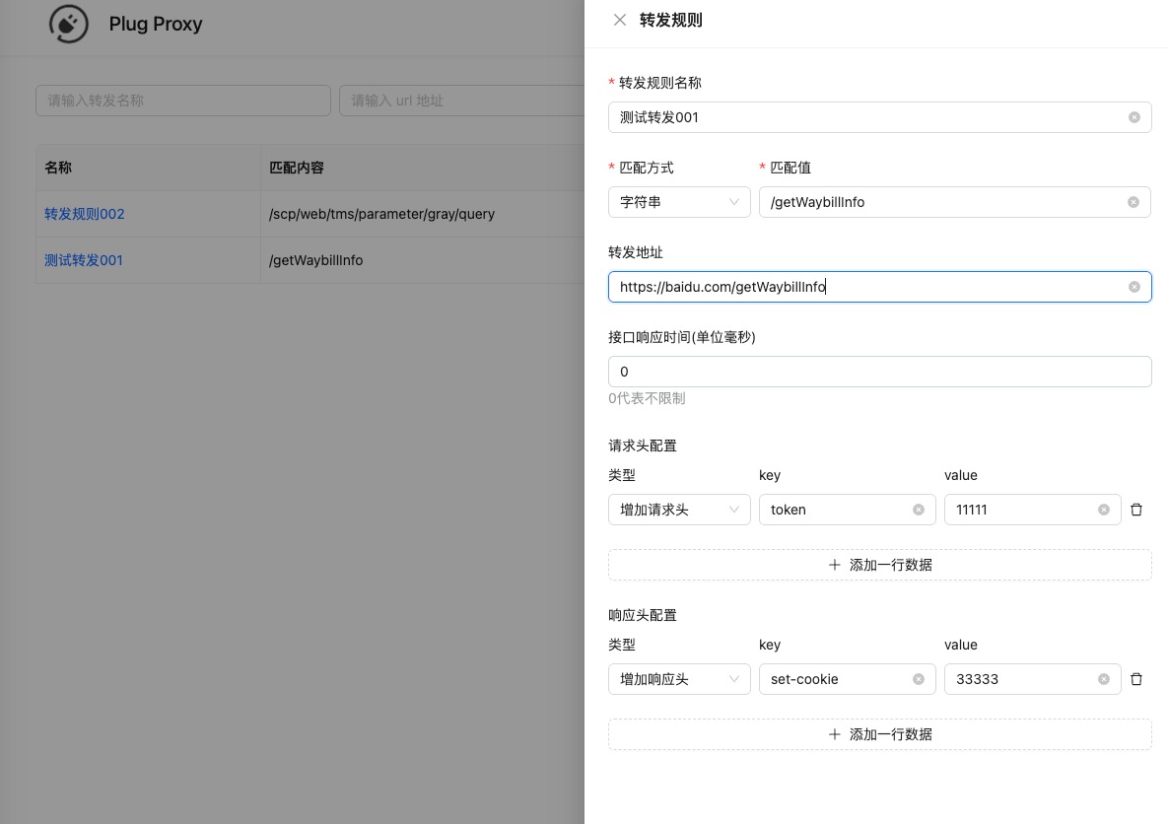Image resolution: width=1168 pixels, height=824 pixels.
Task: Clear the 转发地址 field using its clear icon
Action: click(1134, 287)
